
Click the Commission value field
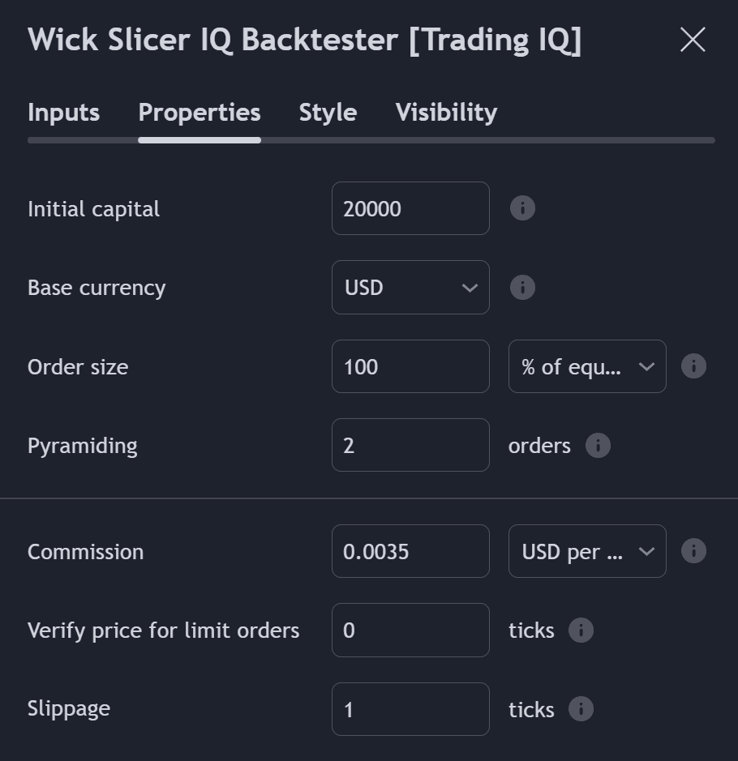pyautogui.click(x=410, y=551)
